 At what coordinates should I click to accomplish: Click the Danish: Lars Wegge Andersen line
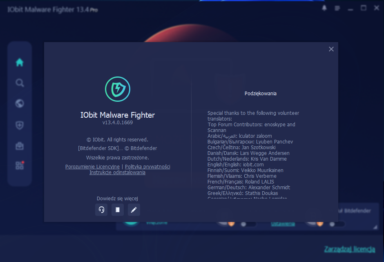point(248,153)
